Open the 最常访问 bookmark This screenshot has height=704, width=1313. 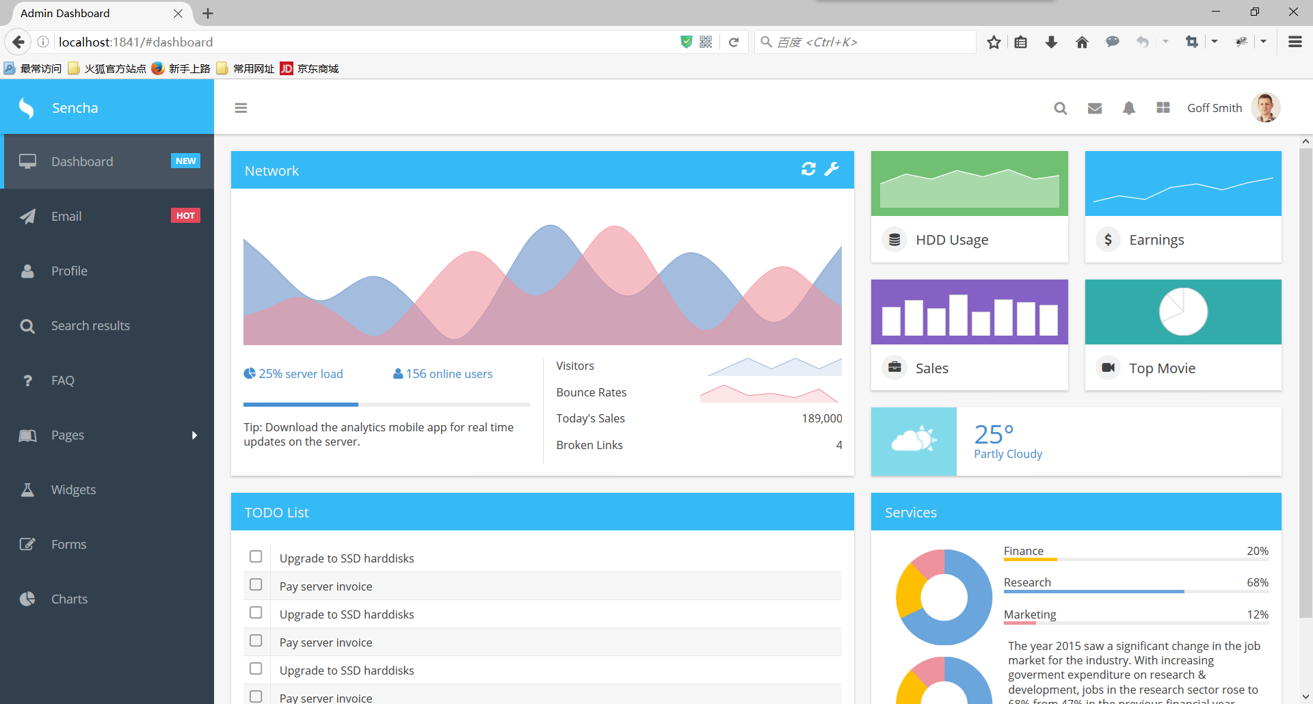click(x=33, y=68)
